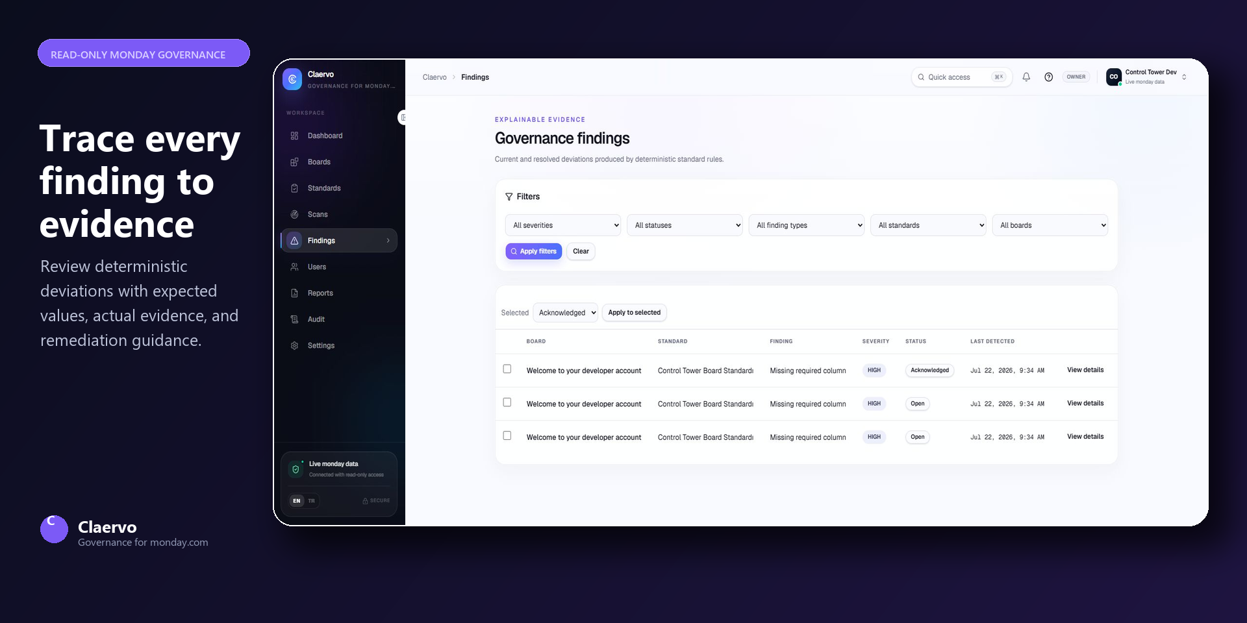Open Reports from the sidebar

pyautogui.click(x=339, y=293)
